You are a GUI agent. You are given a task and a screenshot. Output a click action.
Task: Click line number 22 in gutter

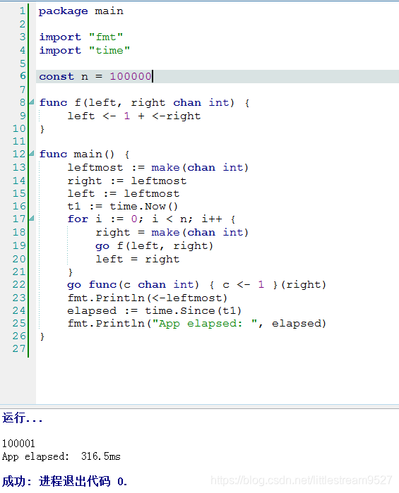[x=19, y=284]
